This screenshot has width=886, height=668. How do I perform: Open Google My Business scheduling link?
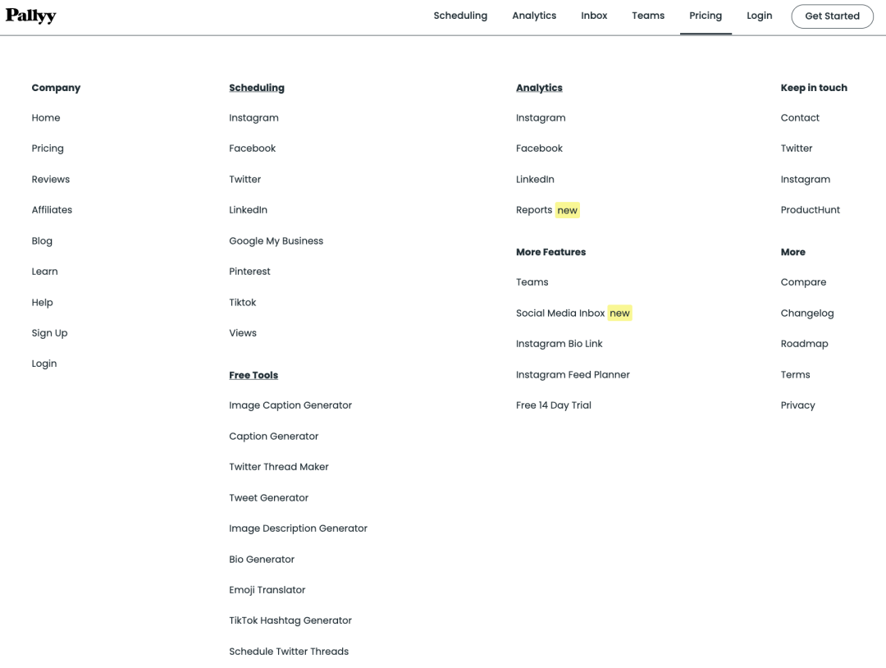(x=276, y=241)
